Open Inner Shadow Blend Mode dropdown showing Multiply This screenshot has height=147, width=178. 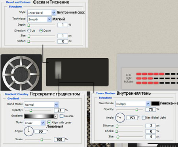point(133,104)
